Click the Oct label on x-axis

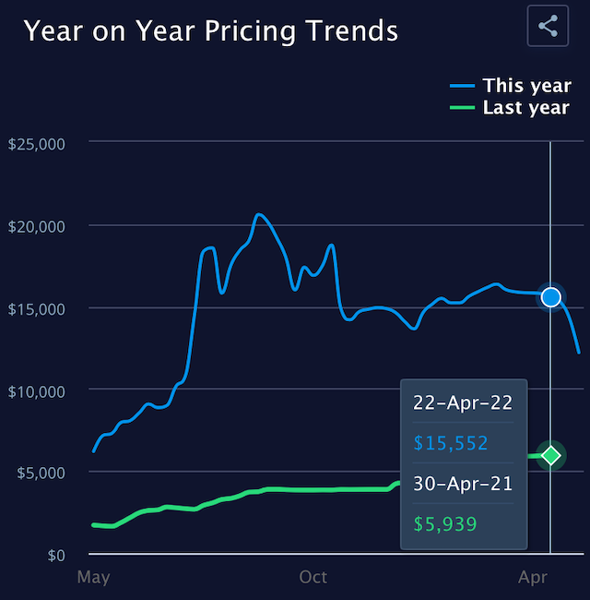click(x=313, y=578)
